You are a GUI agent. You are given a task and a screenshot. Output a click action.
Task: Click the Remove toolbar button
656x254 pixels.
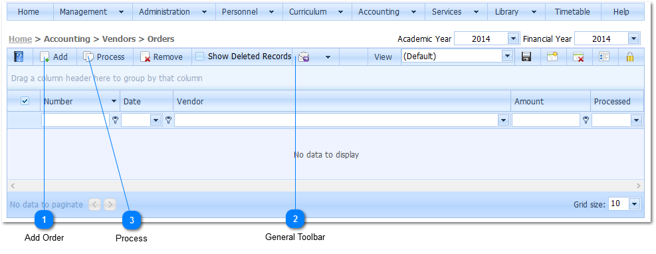162,57
